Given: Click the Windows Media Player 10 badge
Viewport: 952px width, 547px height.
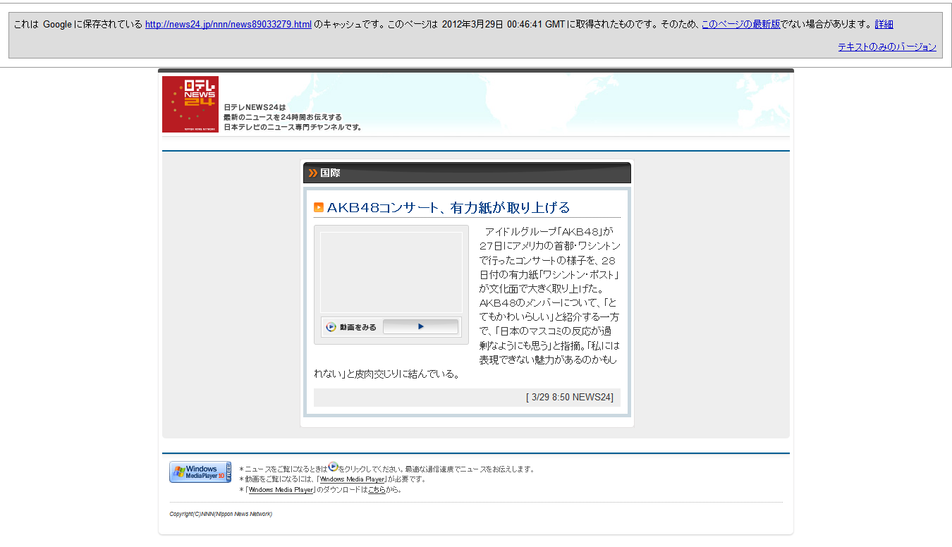Looking at the screenshot, I should tap(200, 472).
